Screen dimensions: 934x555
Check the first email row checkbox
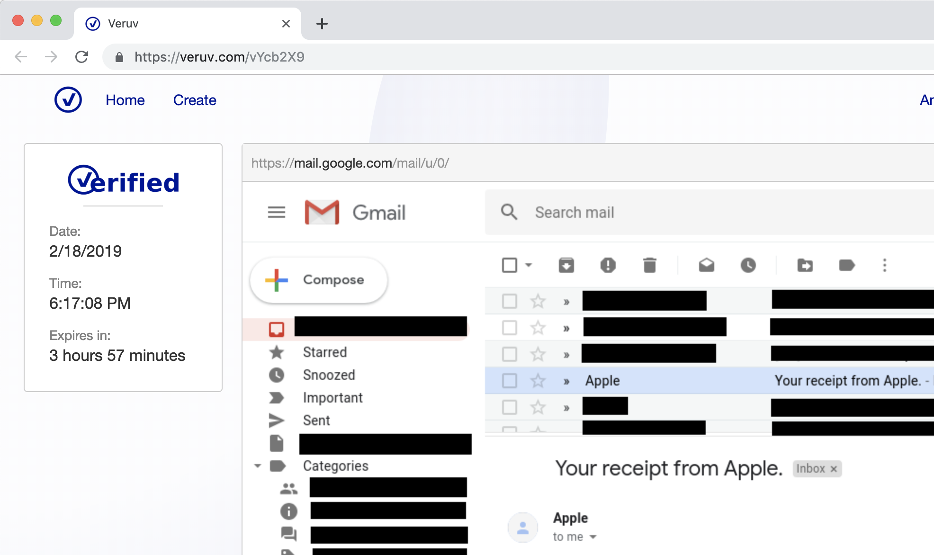coord(510,301)
